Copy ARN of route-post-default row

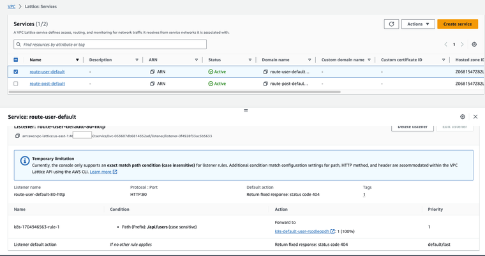pyautogui.click(x=153, y=84)
